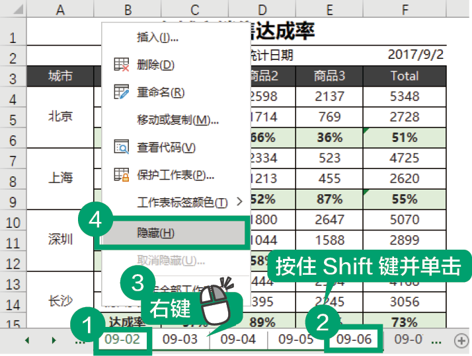
Task: Activate the 09-06 sheet tab
Action: [x=354, y=339]
